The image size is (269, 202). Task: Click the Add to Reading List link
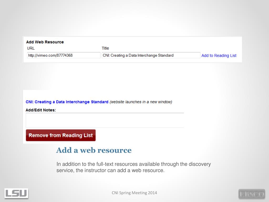(x=219, y=55)
